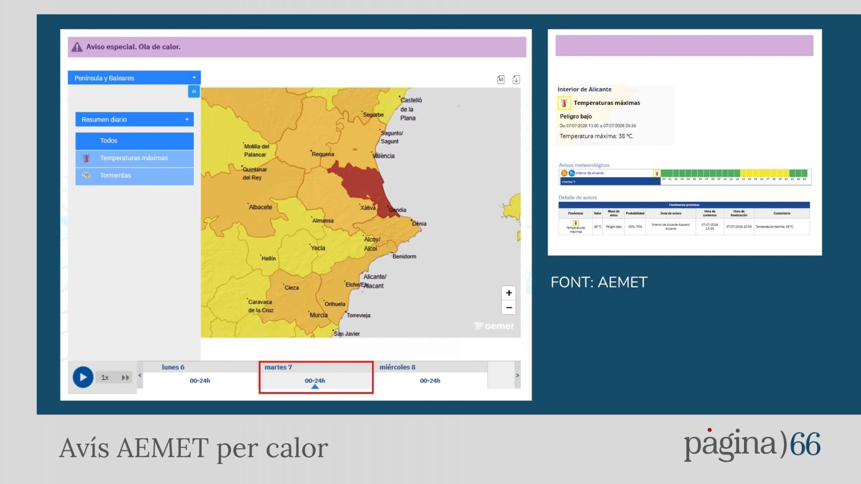861x484 pixels.
Task: Show later days with right timeline arrow
Action: pyautogui.click(x=517, y=375)
